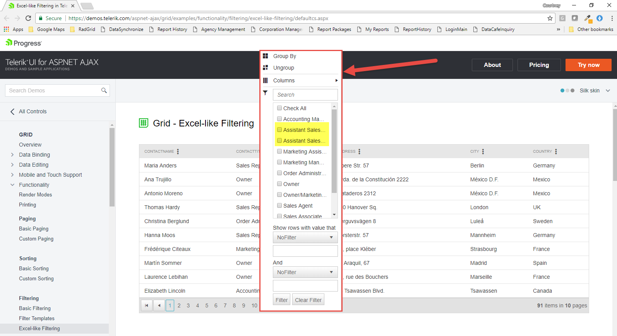Open the ContactName column options menu
Viewport: 617px width, 336px height.
178,152
